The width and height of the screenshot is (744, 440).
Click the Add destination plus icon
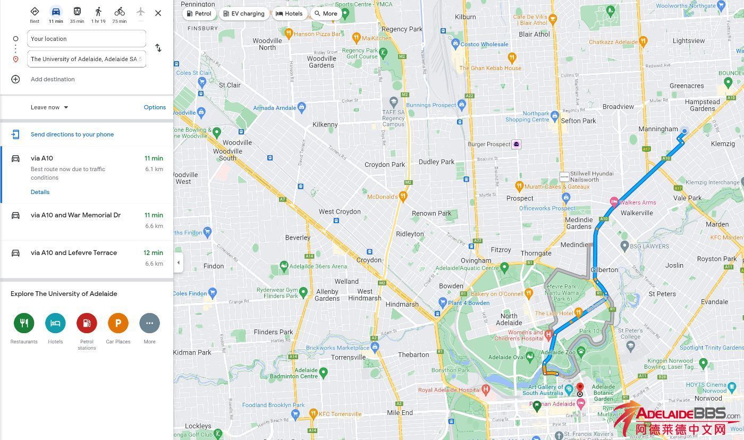pos(15,79)
